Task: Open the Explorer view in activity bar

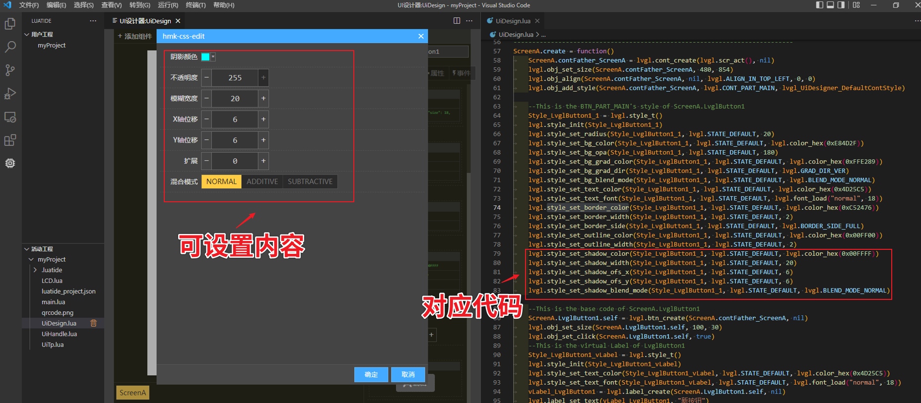Action: (10, 23)
